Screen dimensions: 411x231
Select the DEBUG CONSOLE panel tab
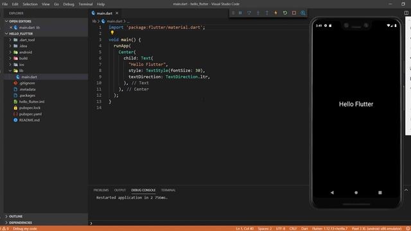point(143,190)
